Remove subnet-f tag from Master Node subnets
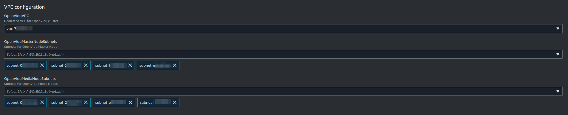The height and width of the screenshot is (115, 568). click(x=130, y=65)
